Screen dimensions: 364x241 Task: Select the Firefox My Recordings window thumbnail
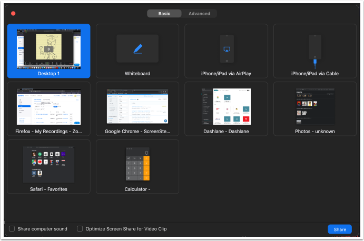click(x=48, y=106)
